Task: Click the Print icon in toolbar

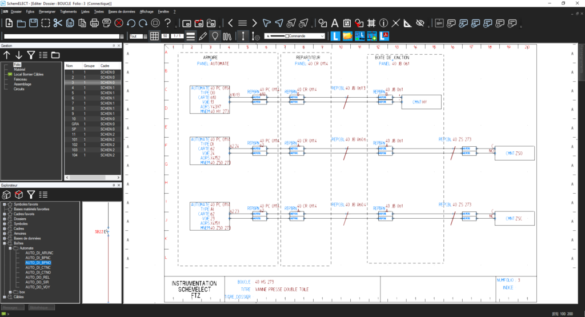Action: 94,23
